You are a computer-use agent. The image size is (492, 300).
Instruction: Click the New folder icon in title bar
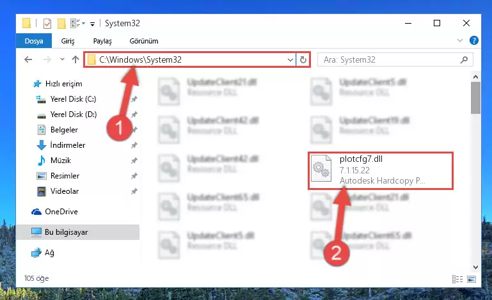pos(61,24)
